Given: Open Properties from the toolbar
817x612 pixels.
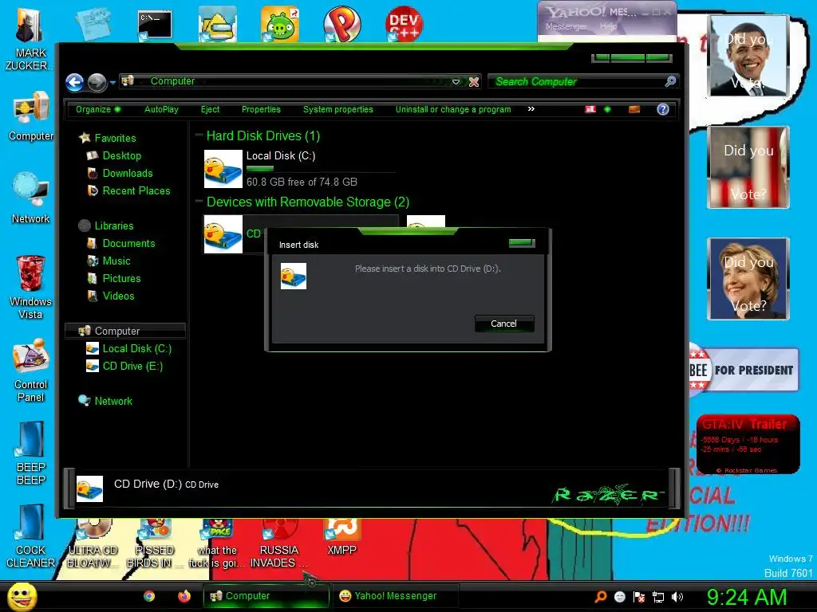Looking at the screenshot, I should tap(261, 109).
